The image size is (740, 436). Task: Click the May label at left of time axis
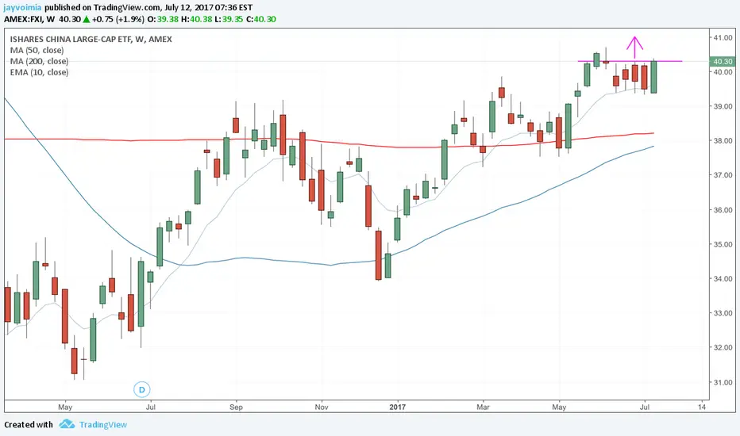pos(65,407)
